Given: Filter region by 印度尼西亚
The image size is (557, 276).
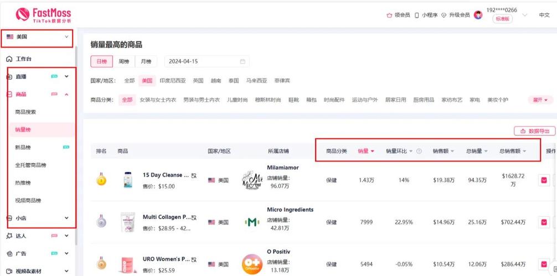Looking at the screenshot, I should pyautogui.click(x=173, y=81).
